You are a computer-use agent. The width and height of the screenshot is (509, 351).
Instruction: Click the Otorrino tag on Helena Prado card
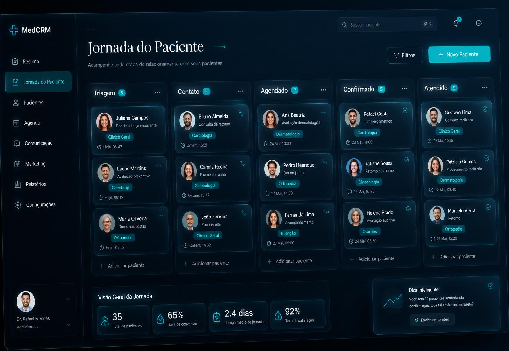(370, 231)
